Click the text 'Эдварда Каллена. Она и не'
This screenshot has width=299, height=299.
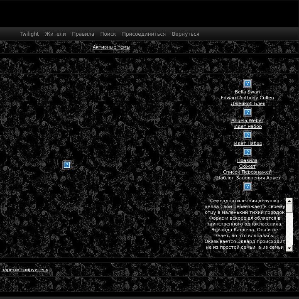pos(245,230)
